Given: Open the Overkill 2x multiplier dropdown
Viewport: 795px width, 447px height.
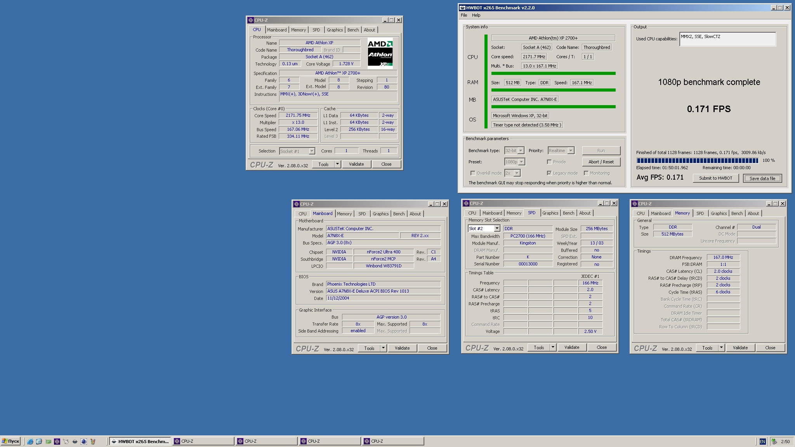Looking at the screenshot, I should [517, 173].
